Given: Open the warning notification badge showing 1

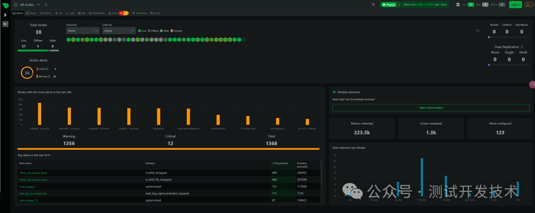Looking at the screenshot, I should pyautogui.click(x=529, y=5).
